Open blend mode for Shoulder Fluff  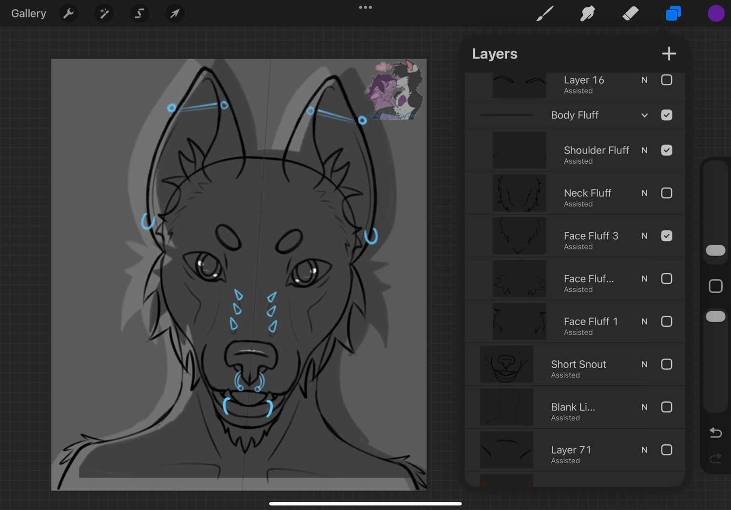(x=645, y=150)
